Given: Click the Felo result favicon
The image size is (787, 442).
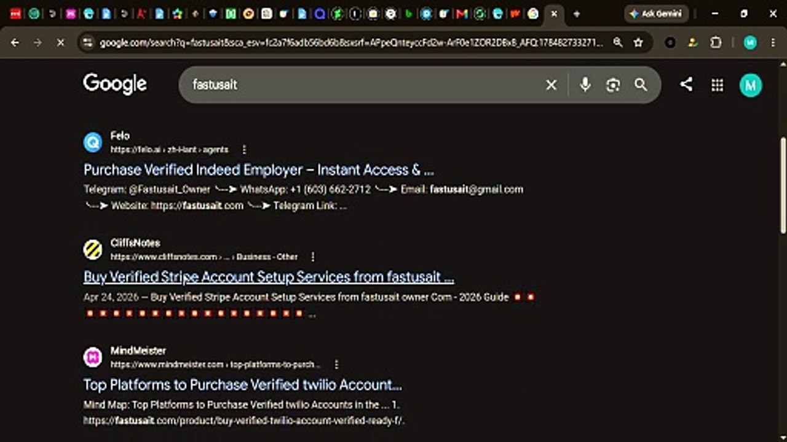Looking at the screenshot, I should tap(93, 142).
